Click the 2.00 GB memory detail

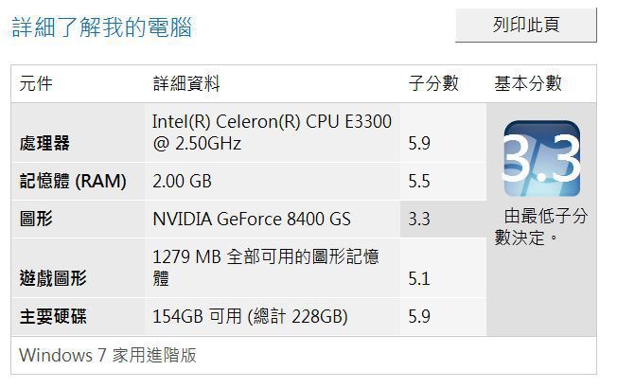click(182, 181)
